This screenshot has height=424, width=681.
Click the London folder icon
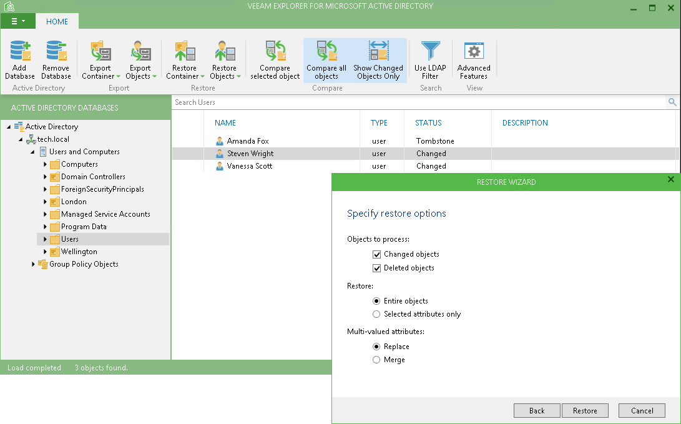pos(55,202)
